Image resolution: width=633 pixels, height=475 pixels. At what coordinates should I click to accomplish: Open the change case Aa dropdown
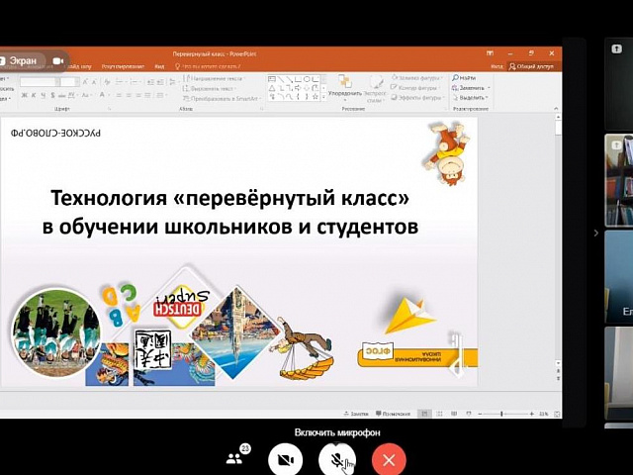[x=86, y=95]
